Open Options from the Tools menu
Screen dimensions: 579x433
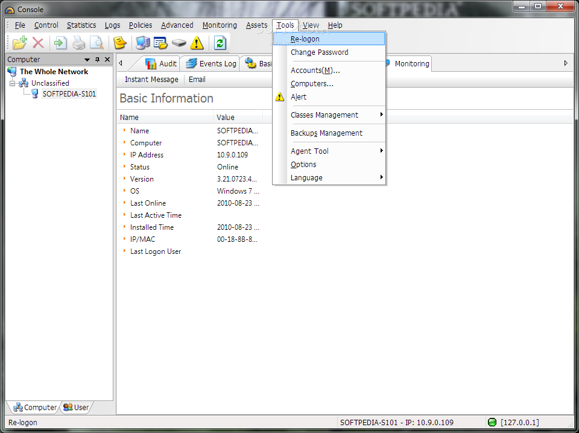pos(329,164)
